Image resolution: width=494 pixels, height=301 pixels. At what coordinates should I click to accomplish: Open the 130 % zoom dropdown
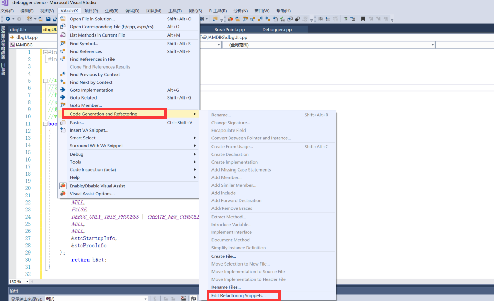27,282
